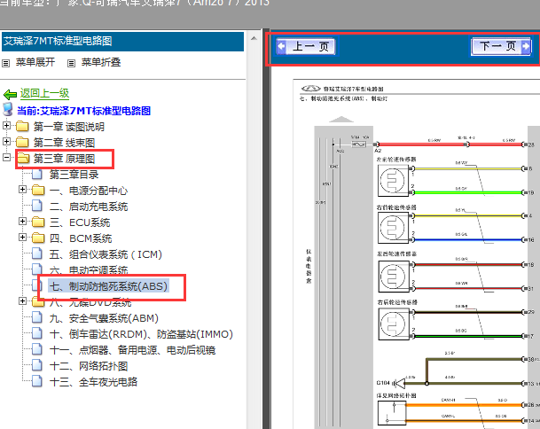The height and width of the screenshot is (429, 540).
Task: Click the page icon of 十三、全车夜光电路
Action: (37, 381)
